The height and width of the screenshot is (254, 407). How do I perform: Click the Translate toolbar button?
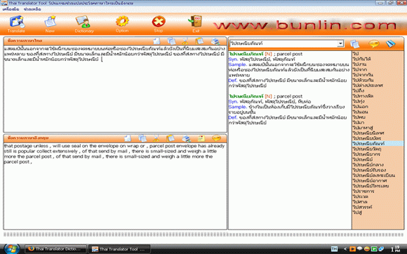click(x=17, y=24)
